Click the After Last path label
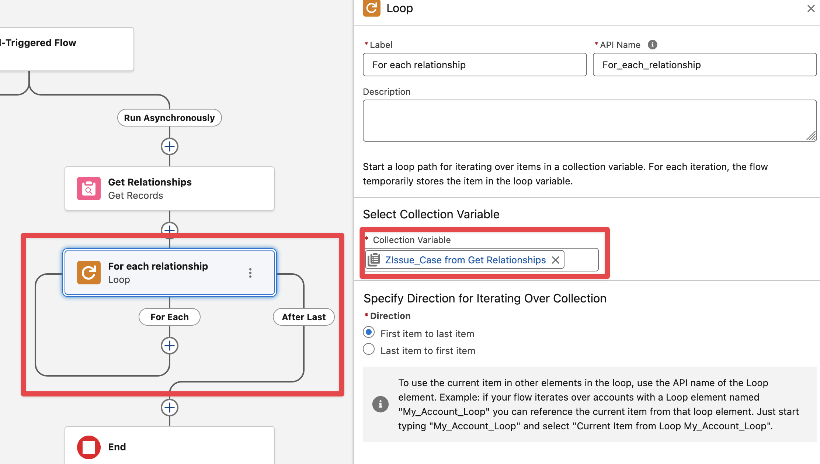 click(303, 317)
